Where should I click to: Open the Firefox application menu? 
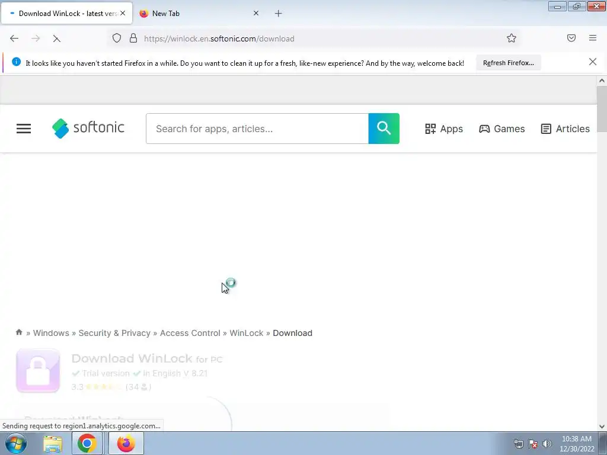[x=593, y=38]
